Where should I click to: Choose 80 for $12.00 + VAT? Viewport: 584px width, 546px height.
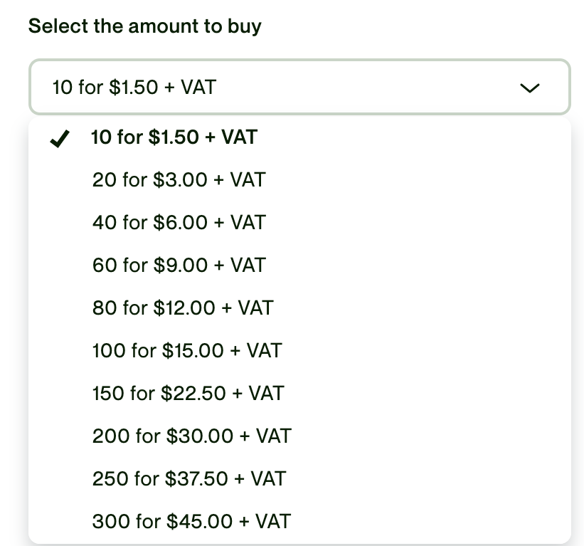(183, 308)
